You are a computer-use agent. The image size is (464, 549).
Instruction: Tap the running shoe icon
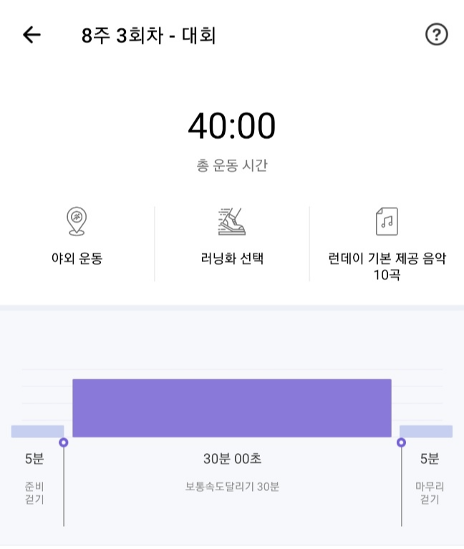(232, 222)
